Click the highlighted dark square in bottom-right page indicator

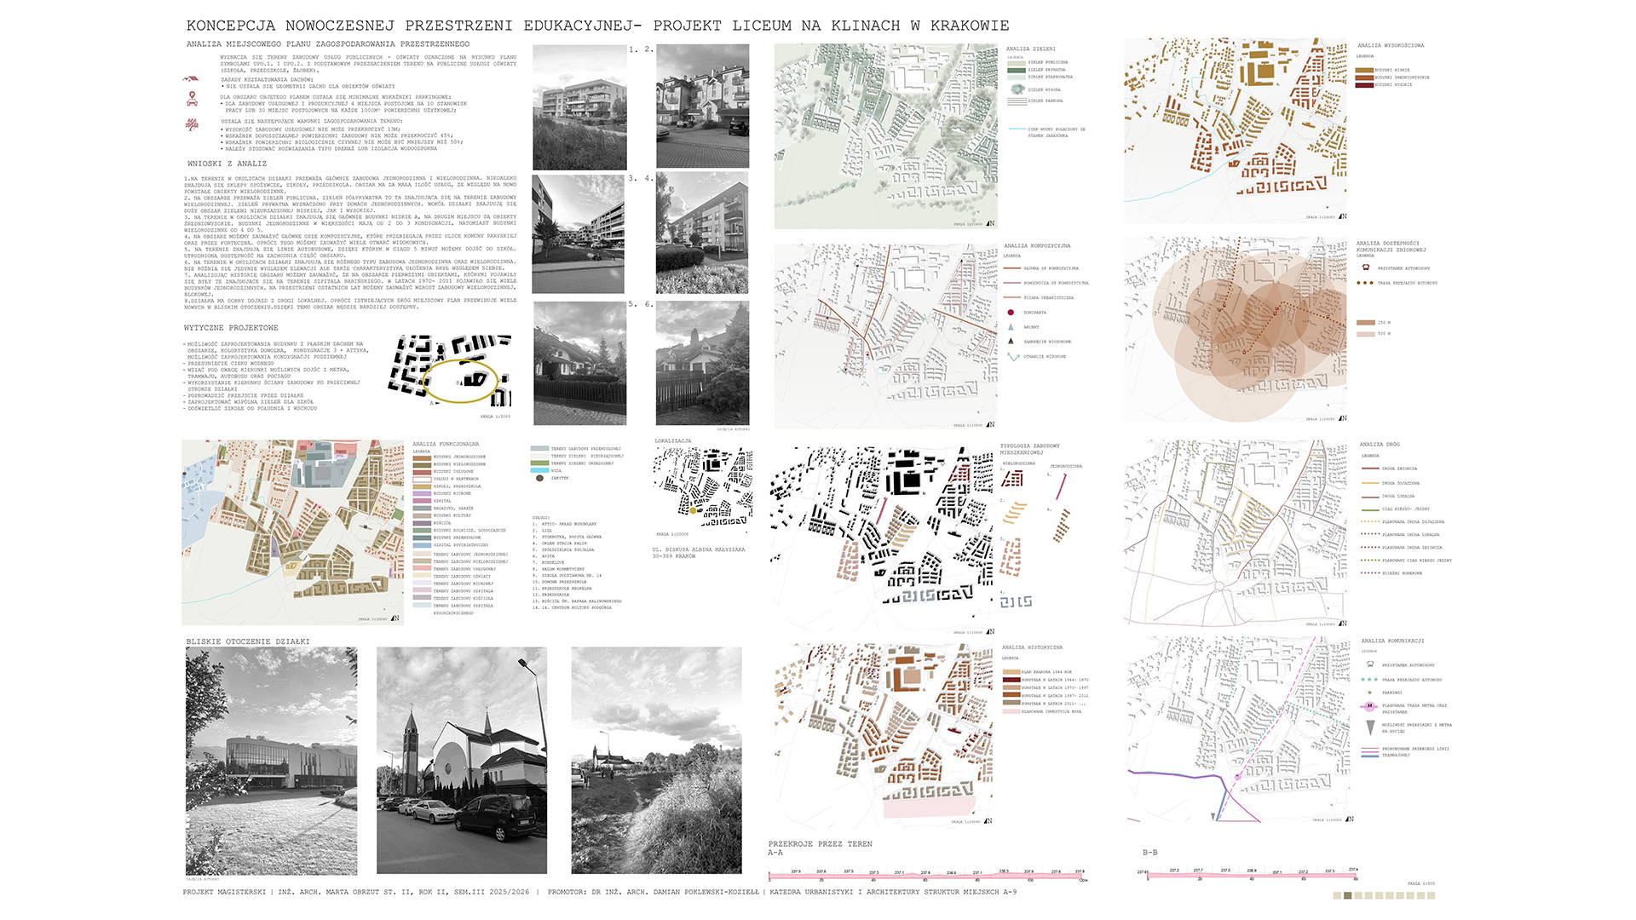pos(1347,895)
